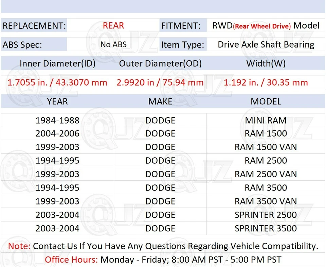Click the REPLACEMENT: label cell
Image resolution: width=326 pixels, height=267 pixels.
tap(34, 25)
